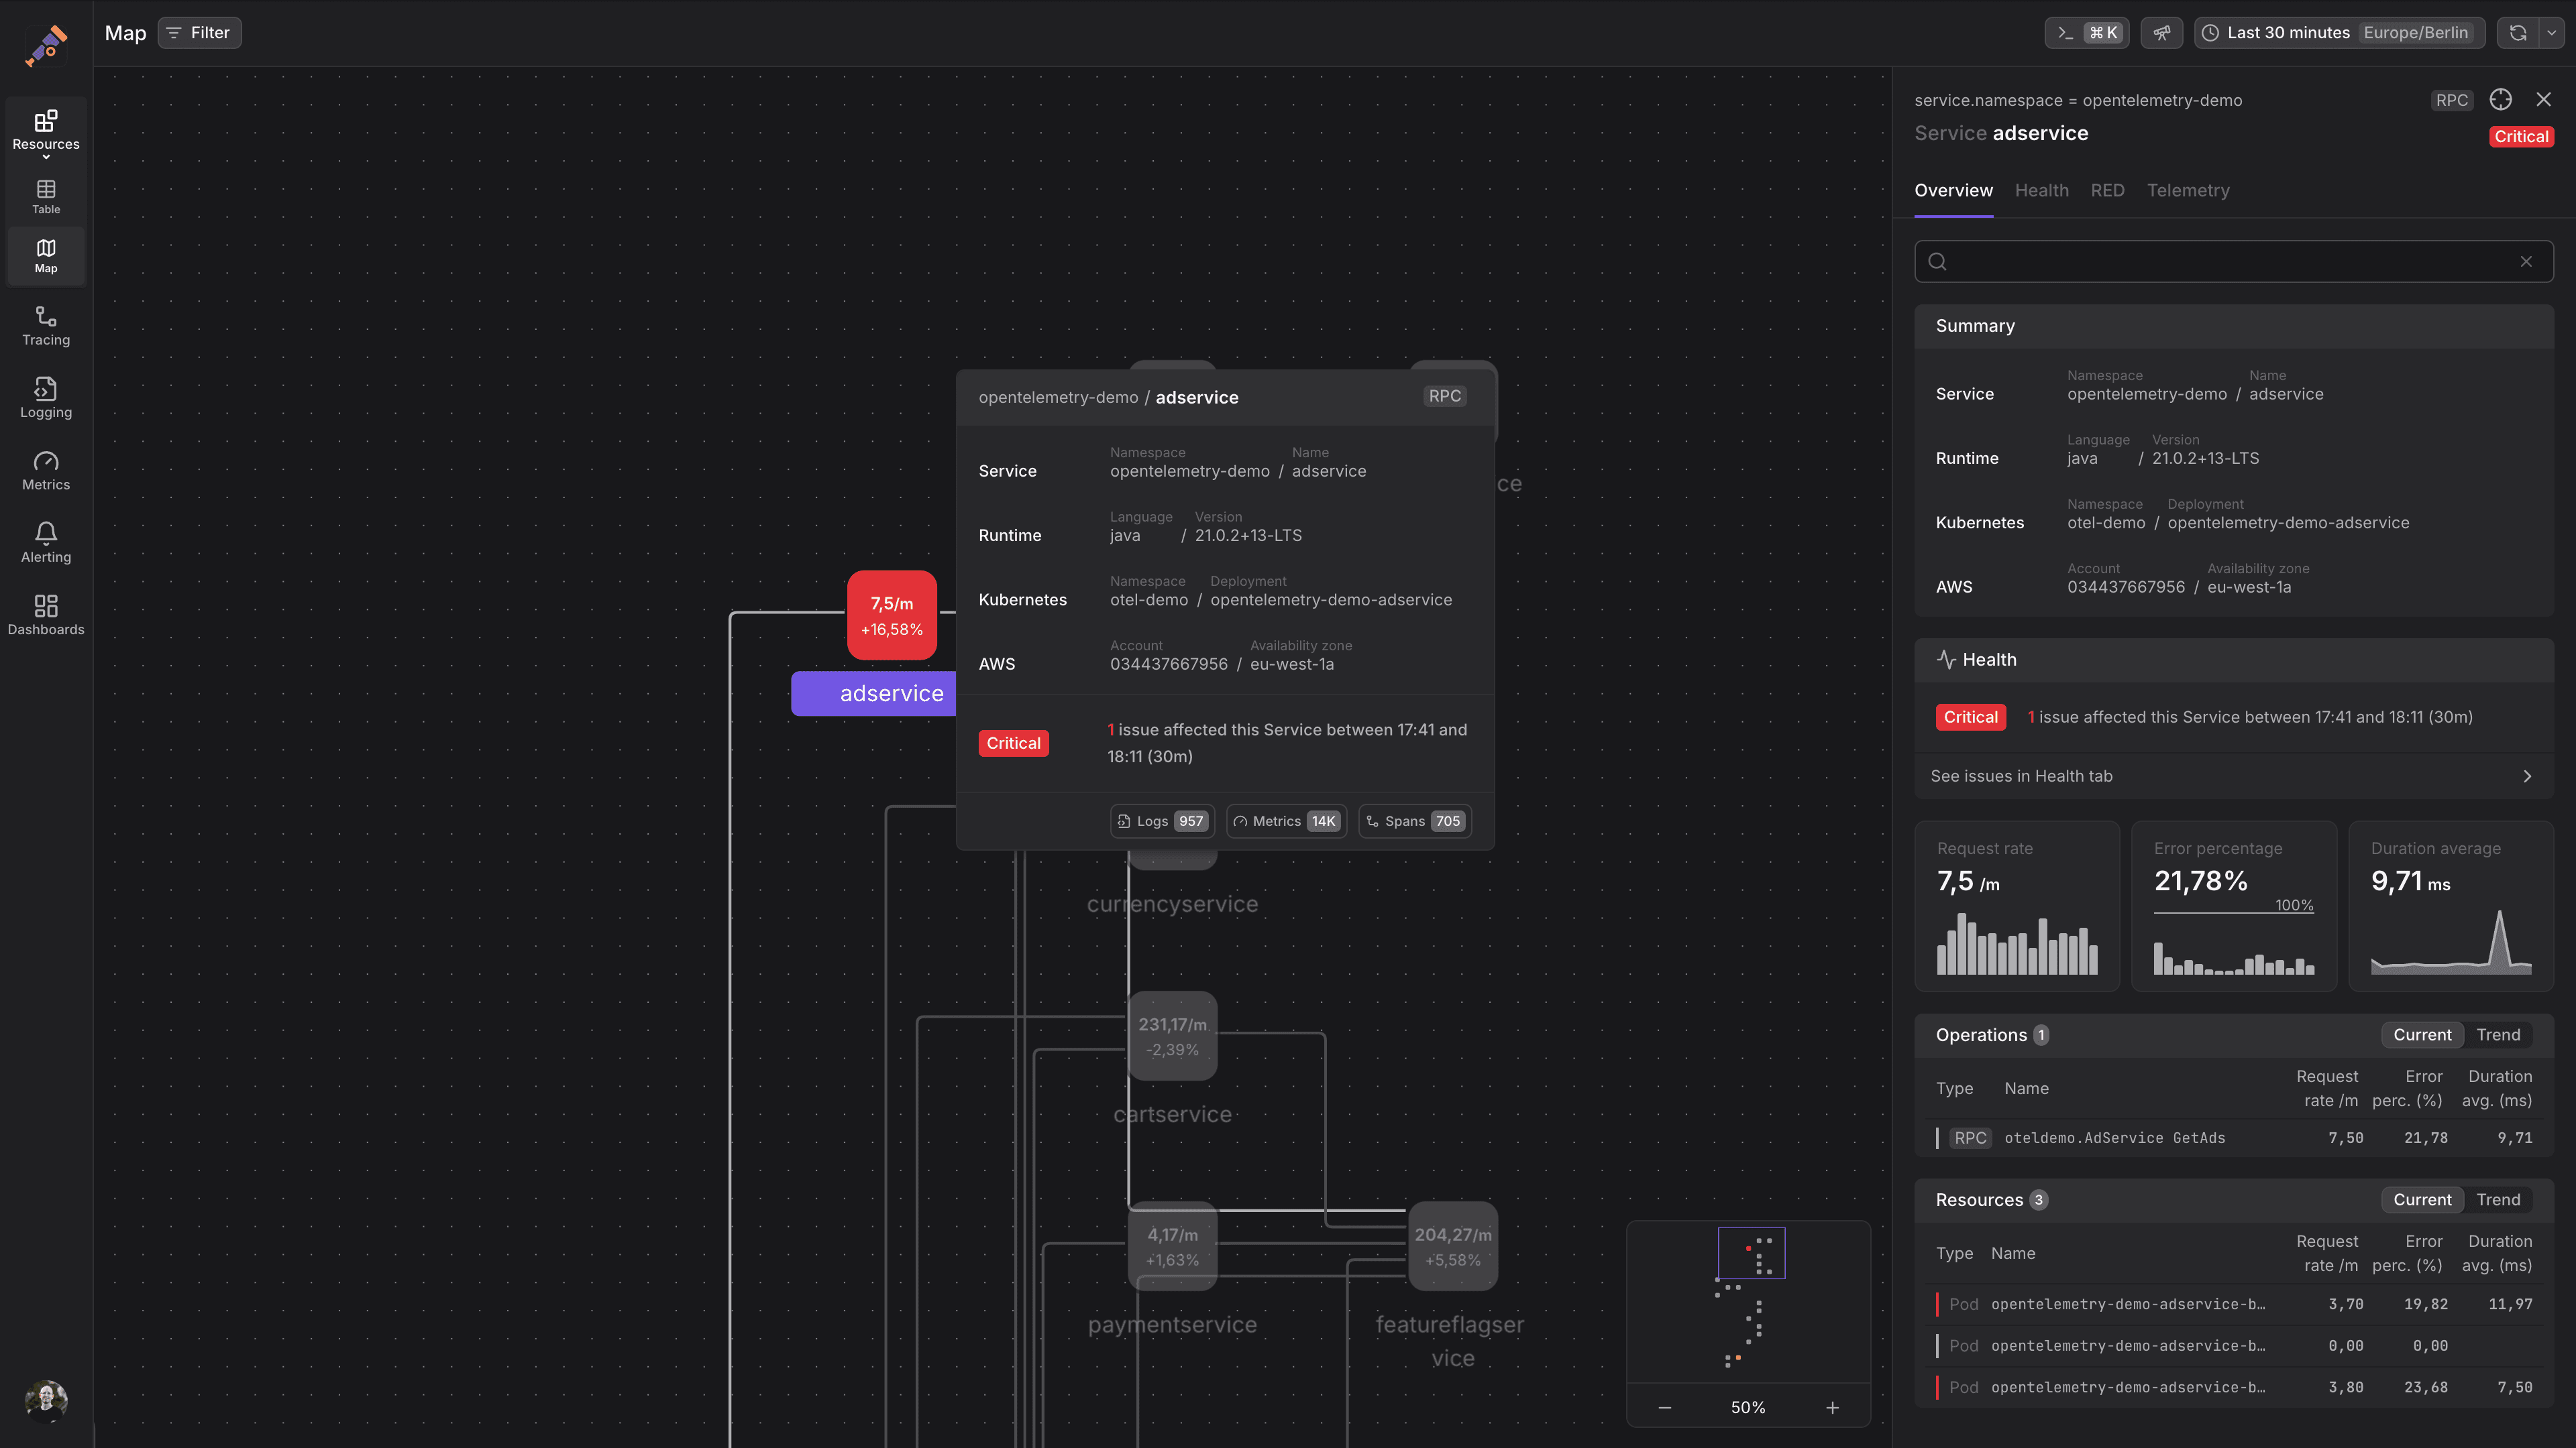Select the Map view icon
Image resolution: width=2576 pixels, height=1448 pixels.
(x=46, y=255)
